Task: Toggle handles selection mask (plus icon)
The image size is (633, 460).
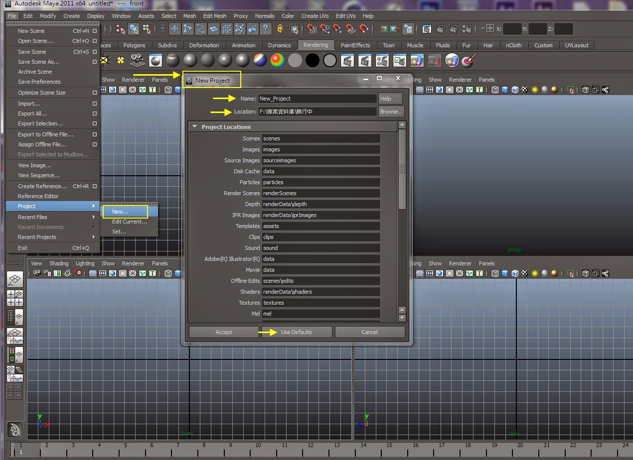Action: click(x=175, y=29)
